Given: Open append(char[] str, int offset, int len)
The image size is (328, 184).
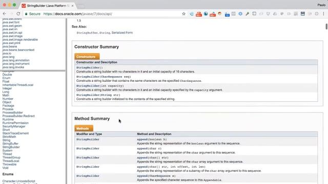Looking at the screenshot, I should 171,167.
